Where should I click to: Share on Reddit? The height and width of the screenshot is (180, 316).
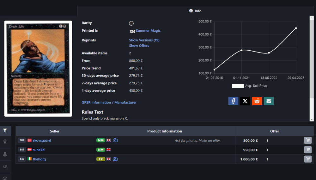point(257,101)
